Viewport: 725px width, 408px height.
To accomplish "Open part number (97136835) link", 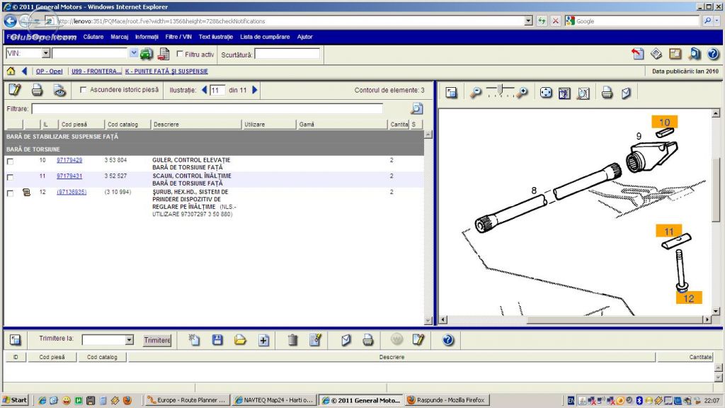I will coord(72,192).
